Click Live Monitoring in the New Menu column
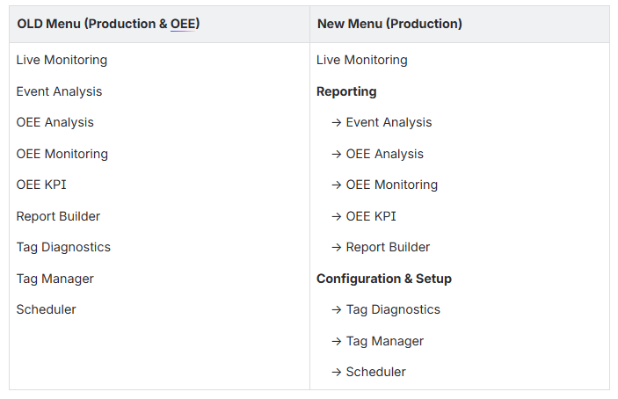618x399 pixels. point(362,61)
